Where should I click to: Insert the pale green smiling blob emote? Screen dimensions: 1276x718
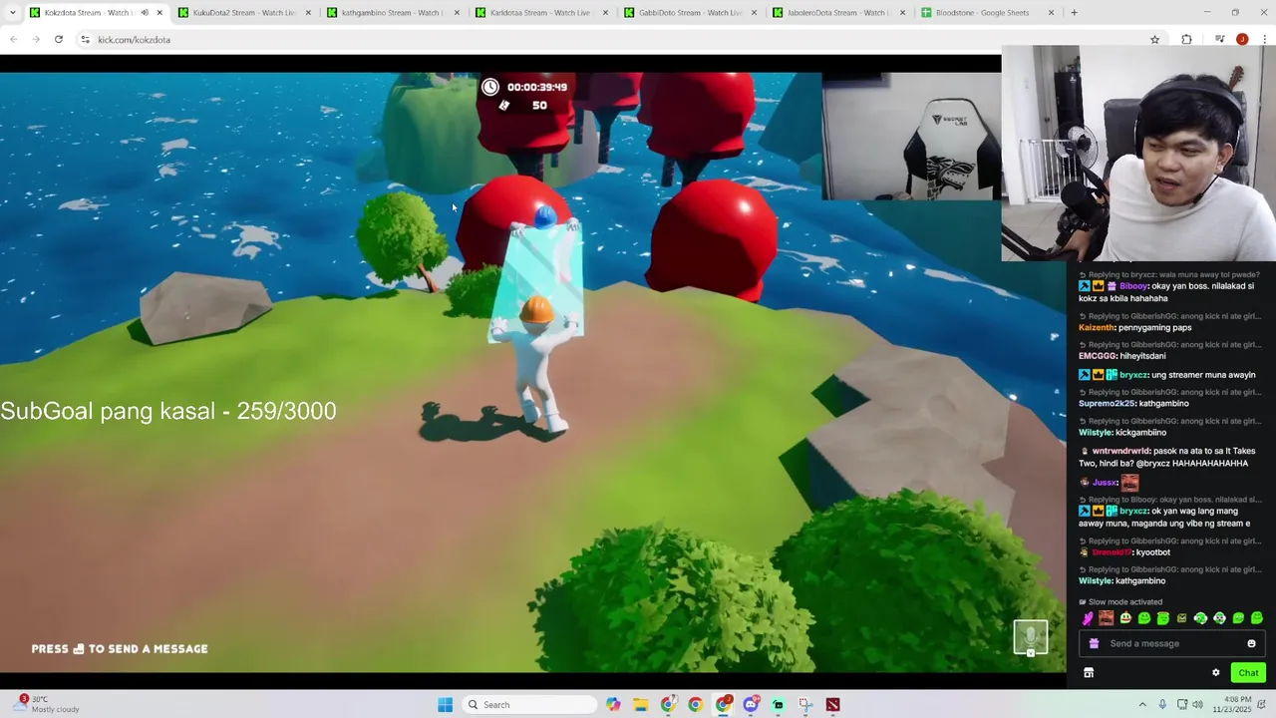click(1124, 618)
